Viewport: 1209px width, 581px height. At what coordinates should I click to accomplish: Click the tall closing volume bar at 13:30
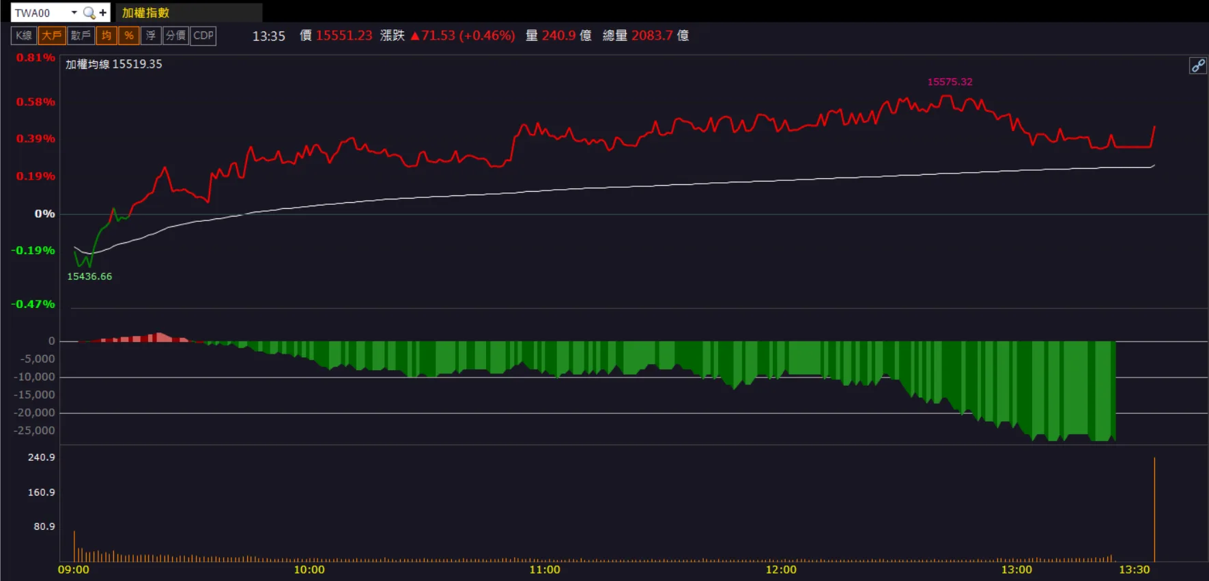1154,509
